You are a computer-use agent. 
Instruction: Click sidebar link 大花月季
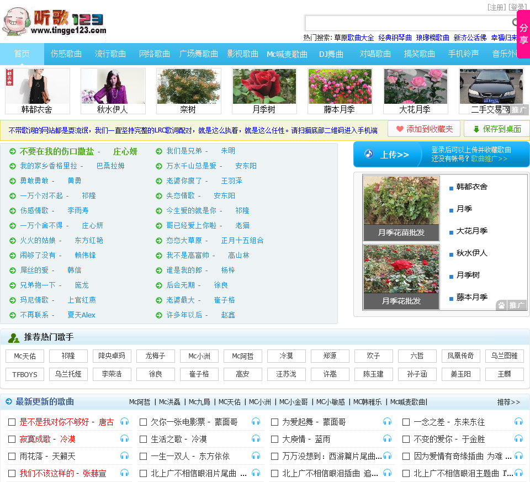(471, 231)
